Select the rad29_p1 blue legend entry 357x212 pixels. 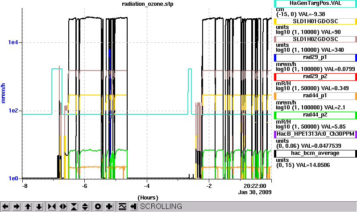(x=315, y=58)
